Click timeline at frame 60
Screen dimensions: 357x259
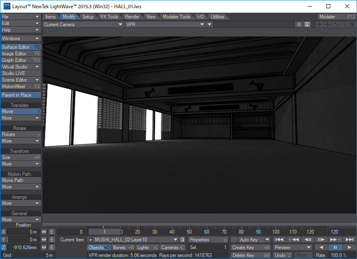pyautogui.click(x=207, y=232)
